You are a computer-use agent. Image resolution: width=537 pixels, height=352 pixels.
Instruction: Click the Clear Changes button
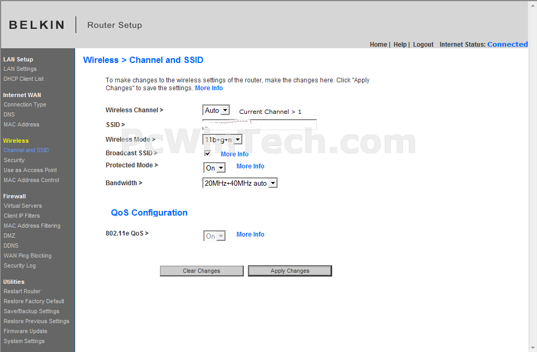[201, 271]
